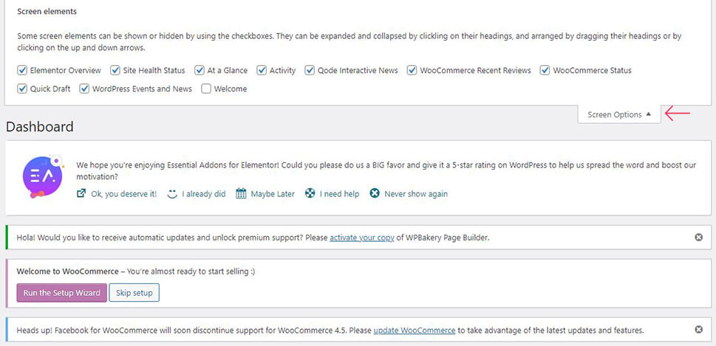This screenshot has height=346, width=716.
Task: Click the external link icon beside 'Ok, you deserve it!'
Action: point(81,193)
